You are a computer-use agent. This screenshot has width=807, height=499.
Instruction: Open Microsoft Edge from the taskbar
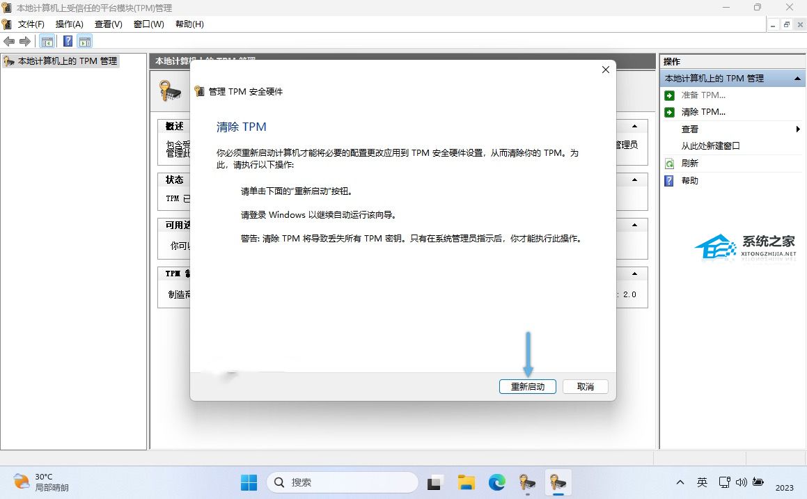click(x=496, y=482)
